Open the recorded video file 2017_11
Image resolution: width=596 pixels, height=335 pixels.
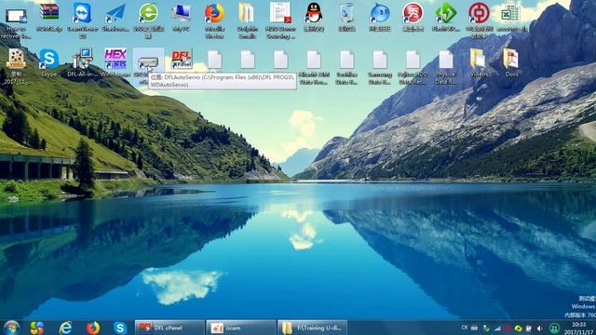(x=16, y=66)
